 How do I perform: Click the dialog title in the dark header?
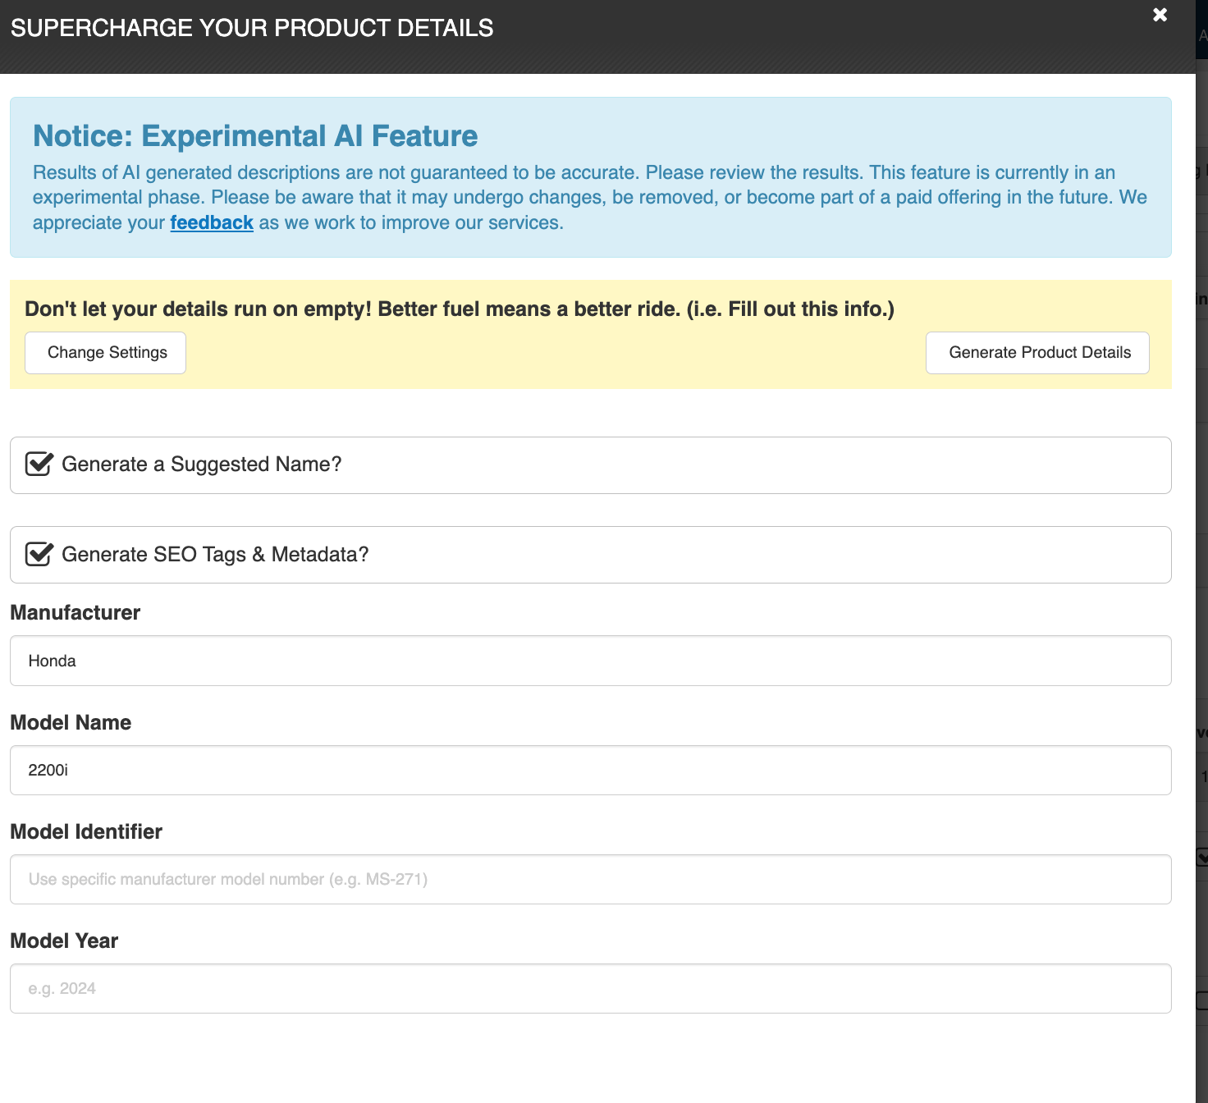[x=252, y=28]
